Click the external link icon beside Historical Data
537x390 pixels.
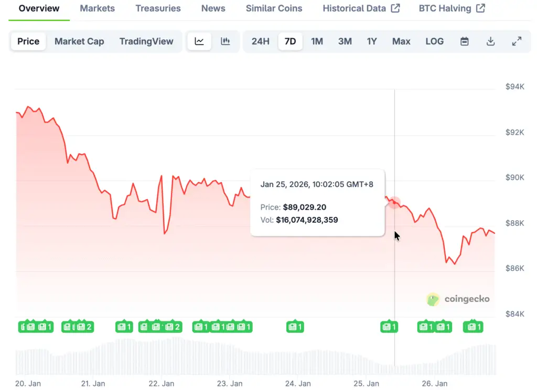click(x=396, y=8)
